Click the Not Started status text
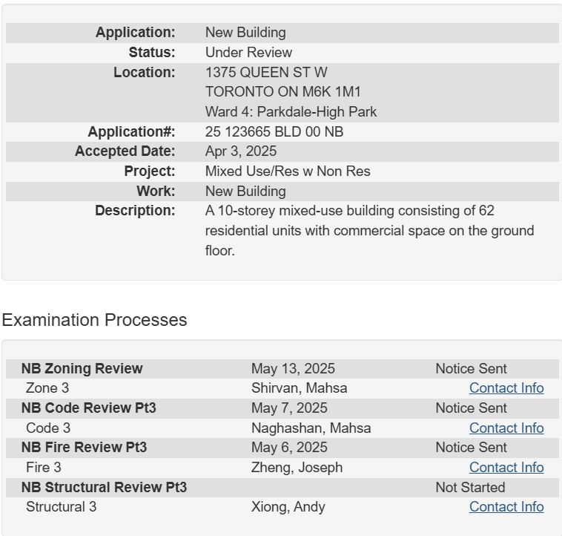 pyautogui.click(x=470, y=488)
